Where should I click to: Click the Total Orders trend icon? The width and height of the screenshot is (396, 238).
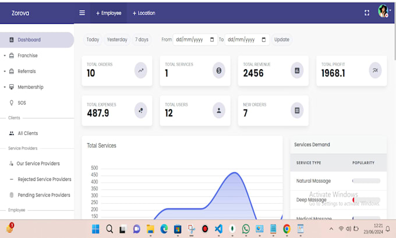tap(141, 70)
